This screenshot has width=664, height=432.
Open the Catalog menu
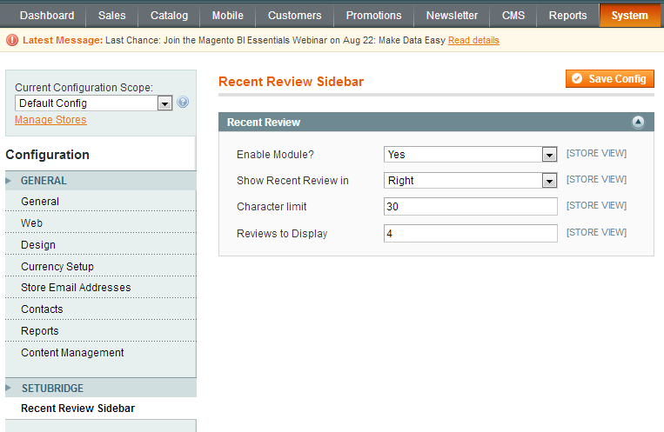tap(169, 16)
